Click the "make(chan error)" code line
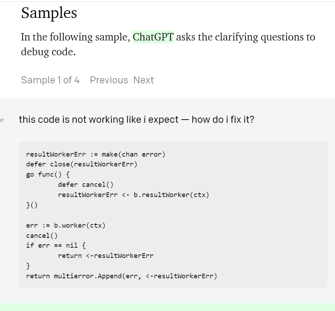This screenshot has height=311, width=335. (x=95, y=154)
